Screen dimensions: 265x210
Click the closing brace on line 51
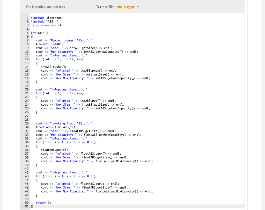click(32, 206)
